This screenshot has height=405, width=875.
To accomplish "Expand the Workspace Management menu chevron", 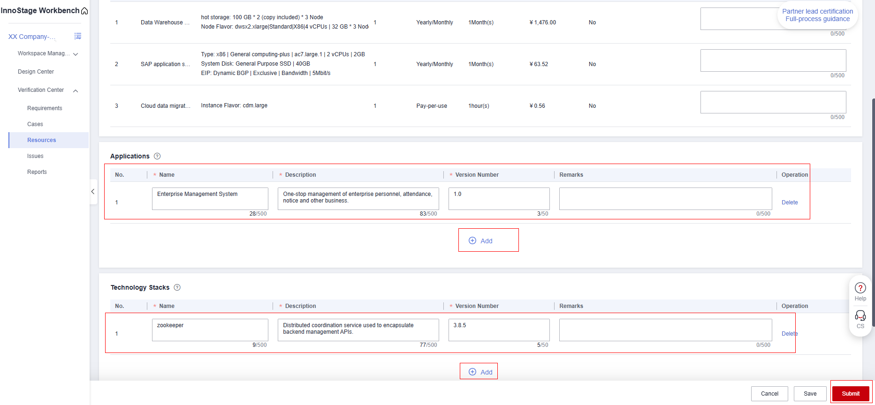I will 76,54.
